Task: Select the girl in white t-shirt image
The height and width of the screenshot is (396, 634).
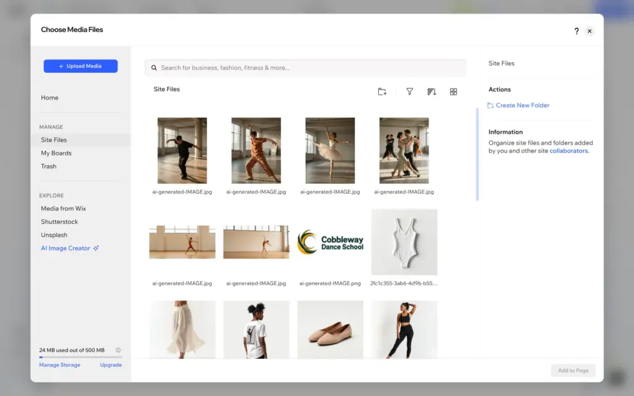Action: point(256,330)
